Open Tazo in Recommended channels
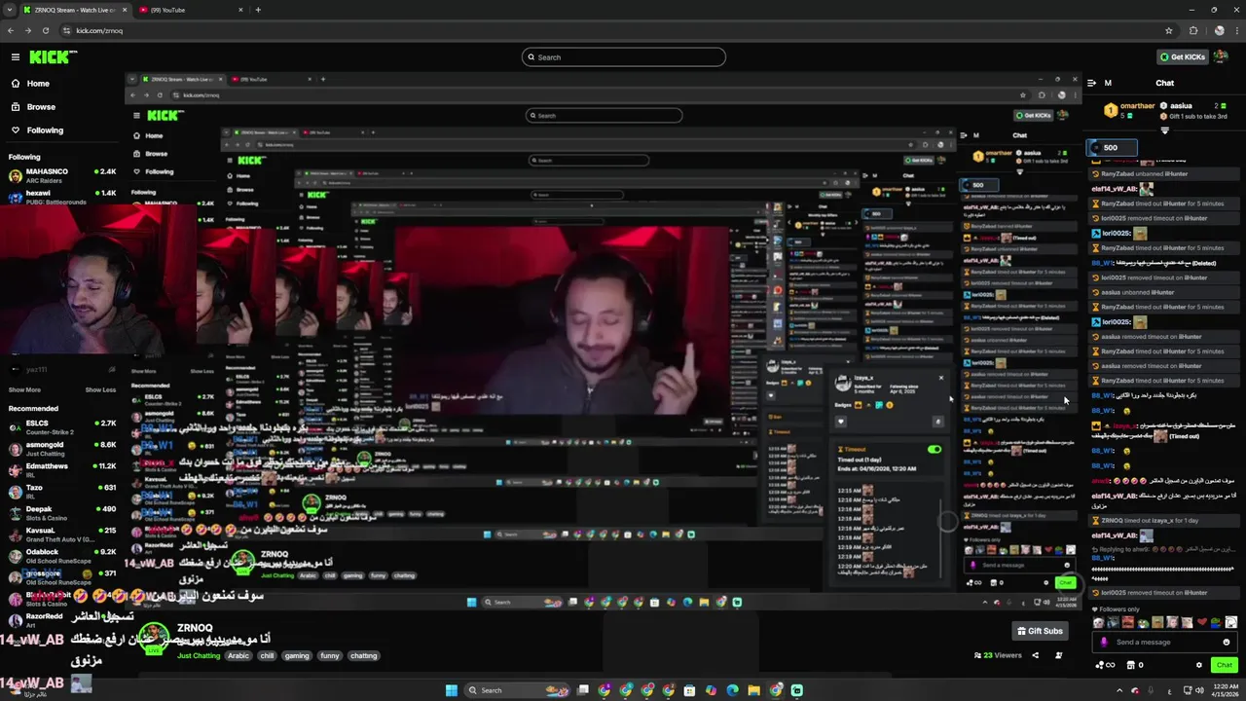 pos(62,492)
